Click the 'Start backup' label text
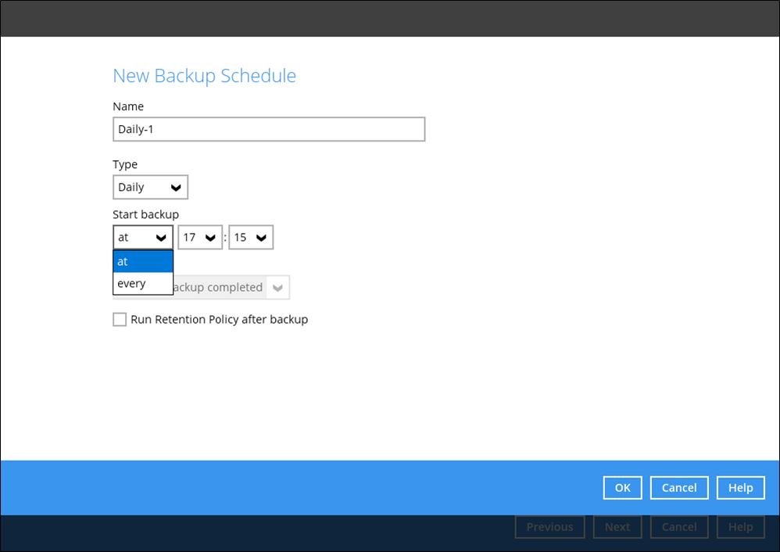 pos(145,214)
